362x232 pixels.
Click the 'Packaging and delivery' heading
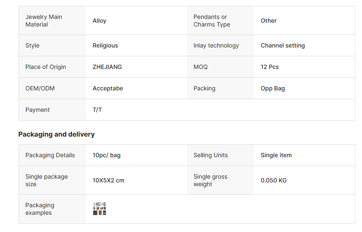57,134
